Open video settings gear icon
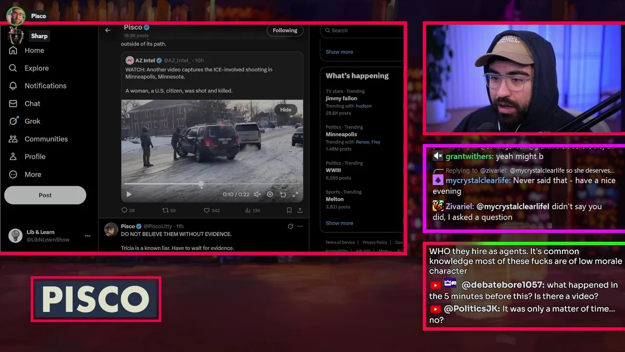The width and height of the screenshot is (625, 352). (270, 194)
